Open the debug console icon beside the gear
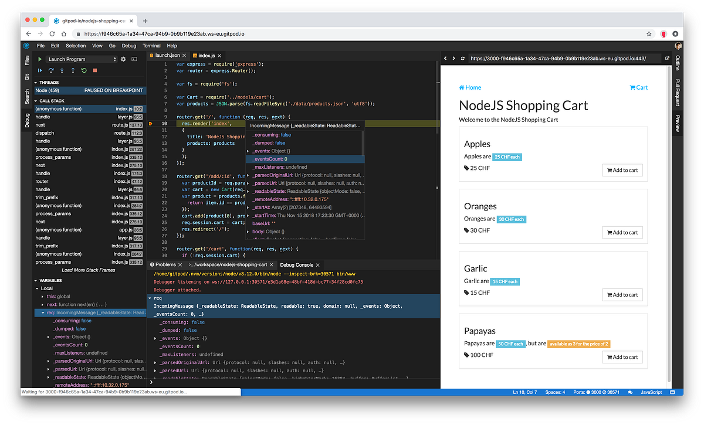The width and height of the screenshot is (704, 425). pos(134,59)
